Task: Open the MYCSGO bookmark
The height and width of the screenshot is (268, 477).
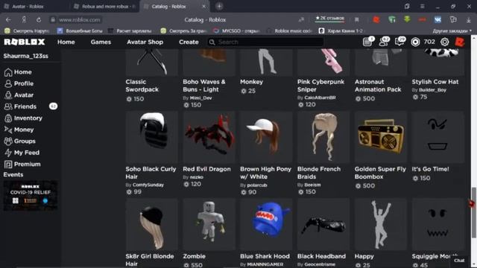Action: pyautogui.click(x=237, y=31)
